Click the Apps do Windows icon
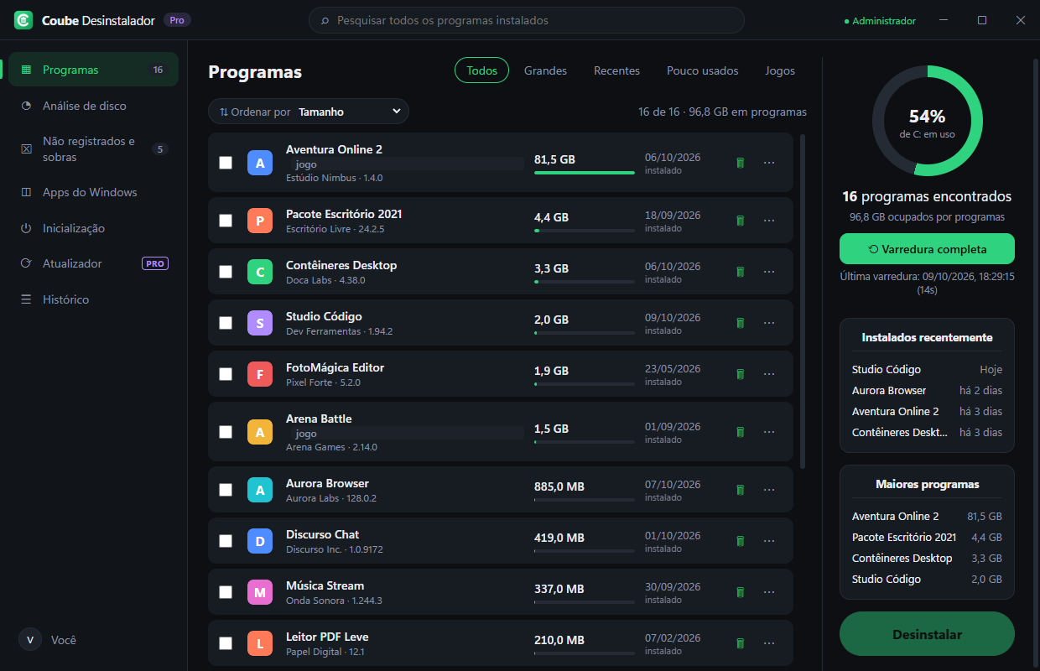Image resolution: width=1040 pixels, height=671 pixels. tap(26, 192)
